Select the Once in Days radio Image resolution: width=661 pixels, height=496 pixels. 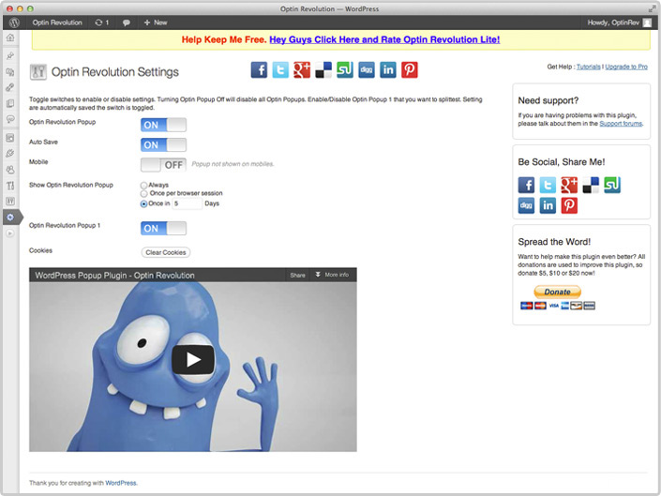click(143, 203)
